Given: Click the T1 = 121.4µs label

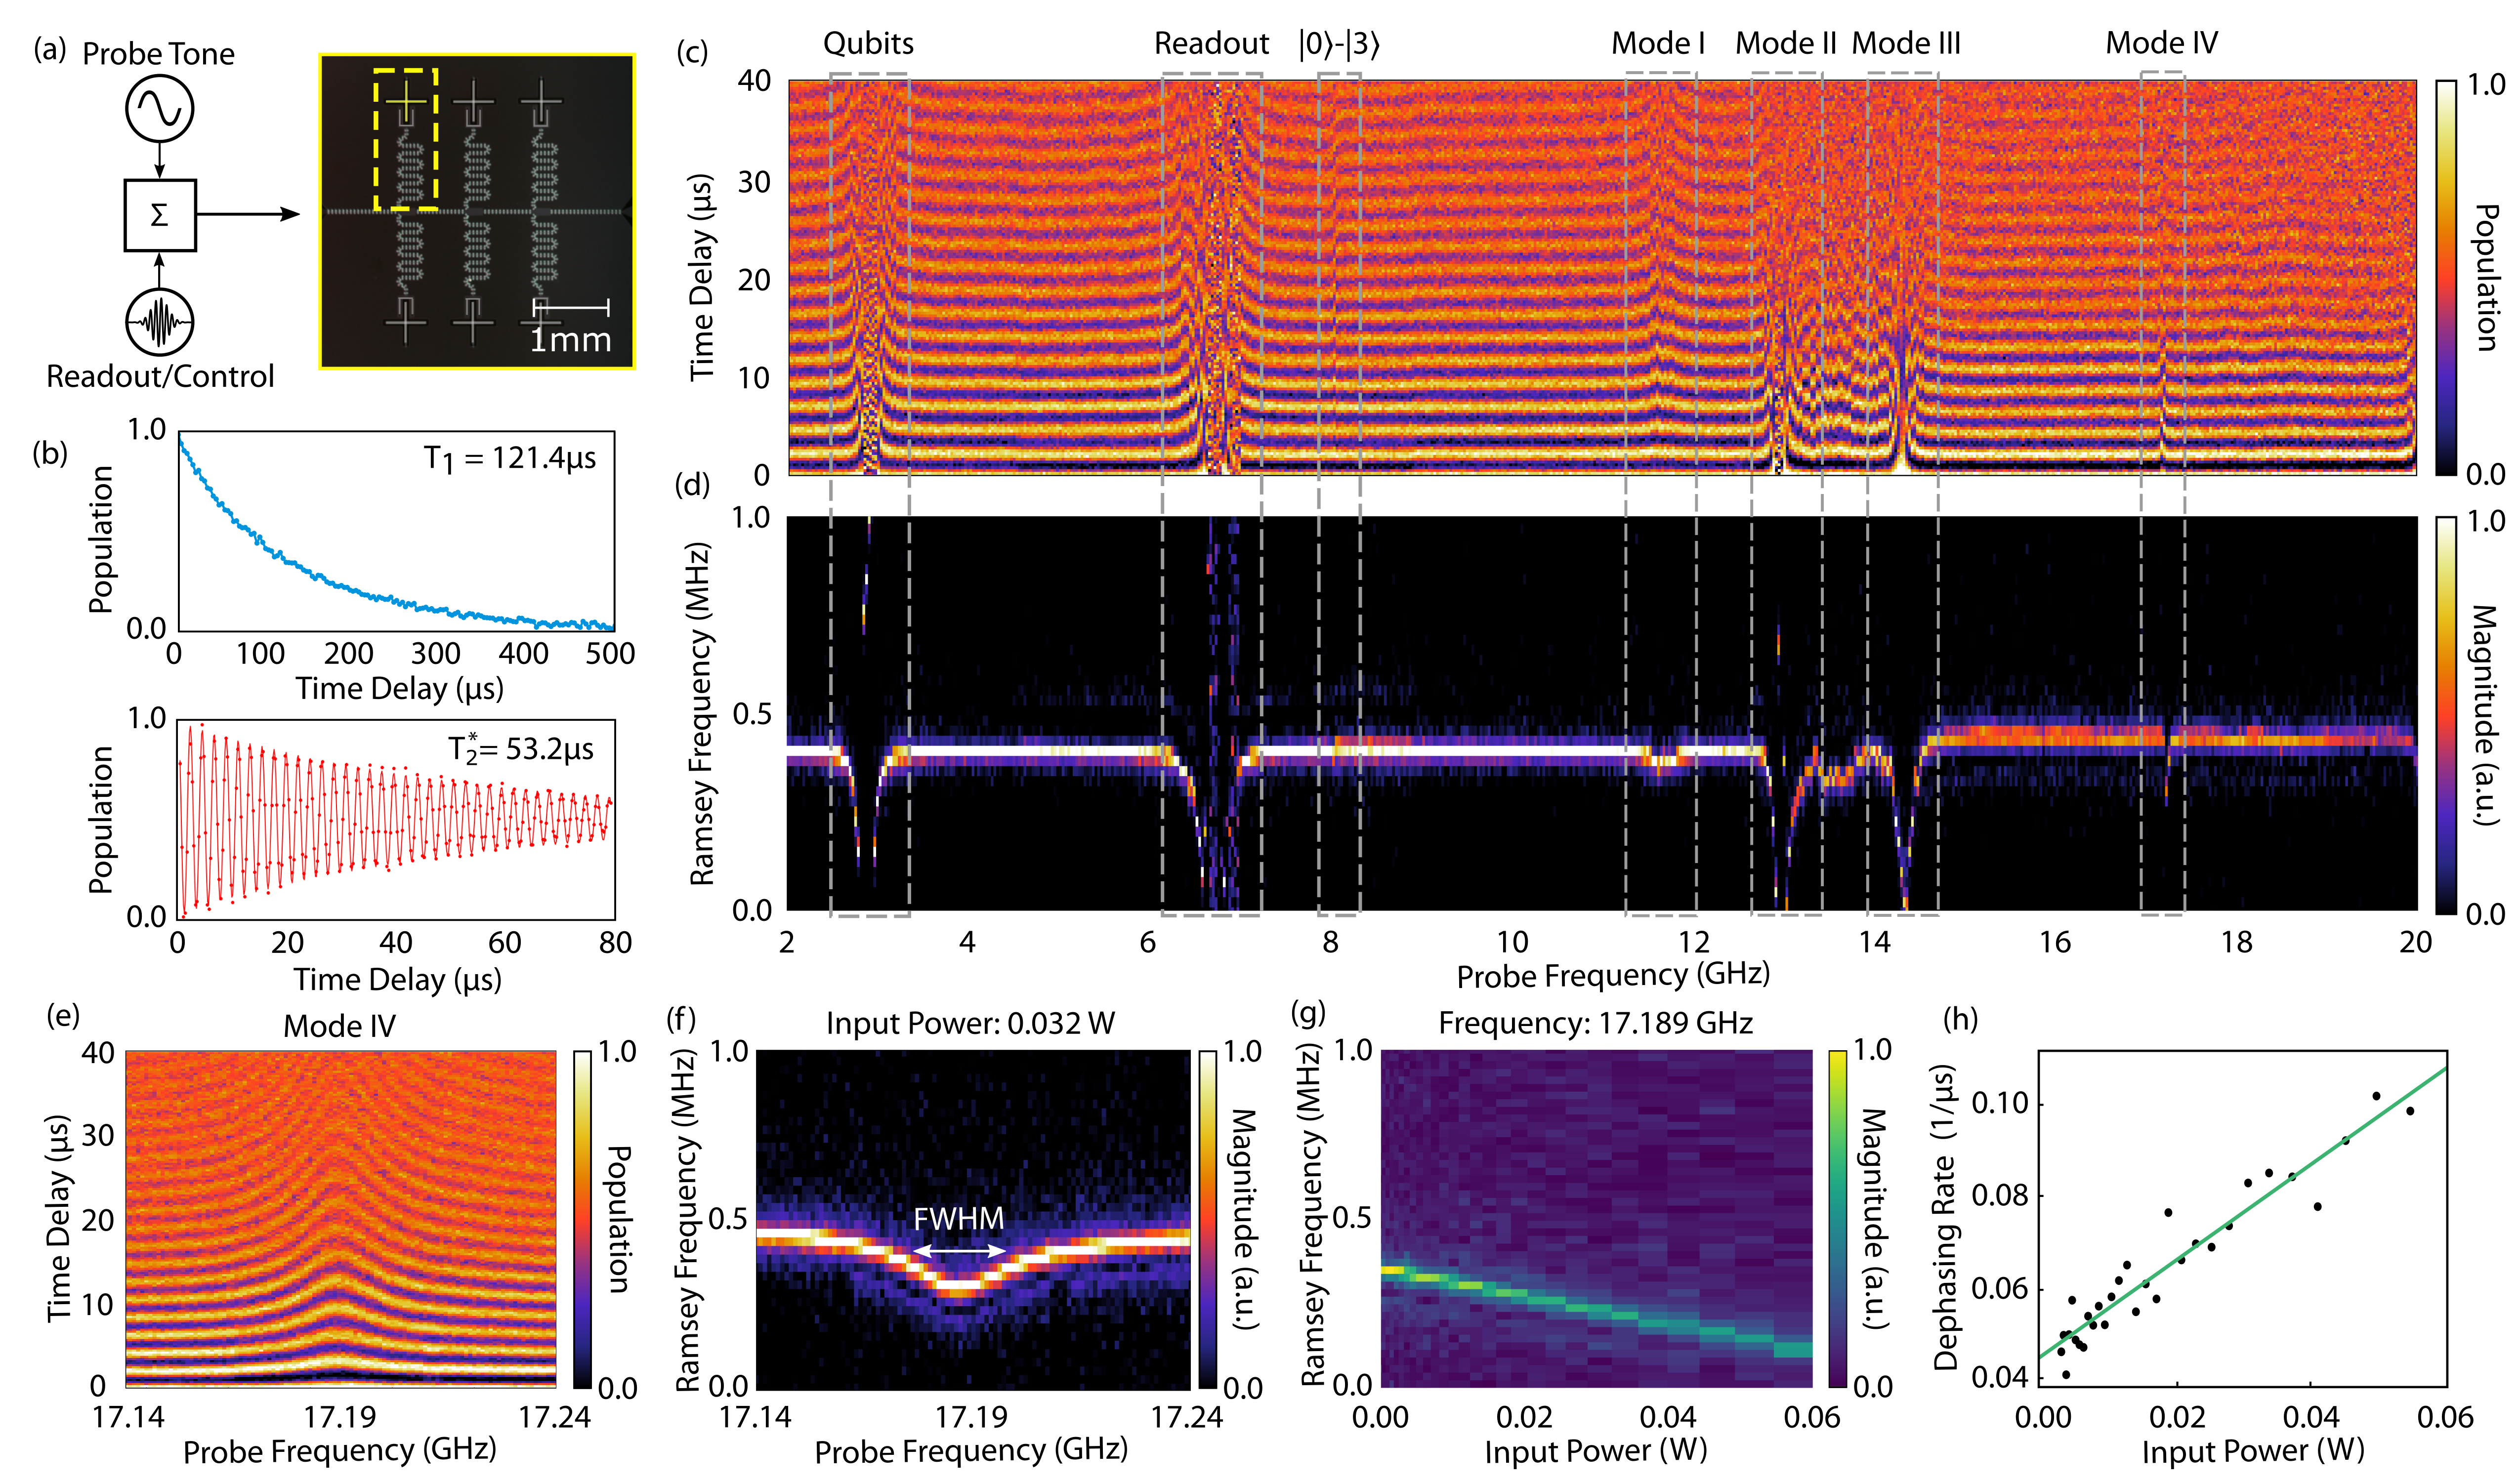Looking at the screenshot, I should click(509, 458).
